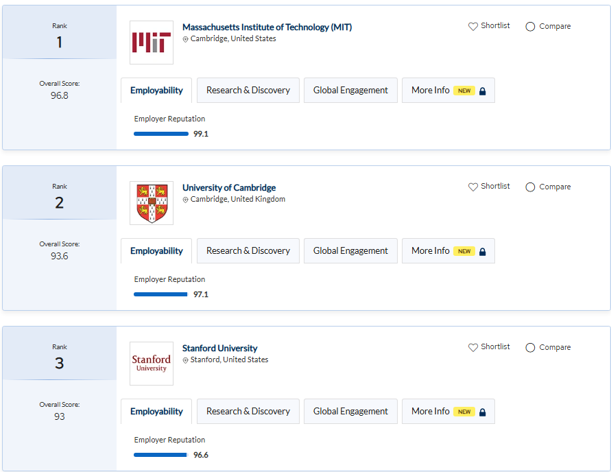Click Cambridge's Employer Reputation bar at 97.1
This screenshot has height=472, width=611.
click(x=160, y=295)
